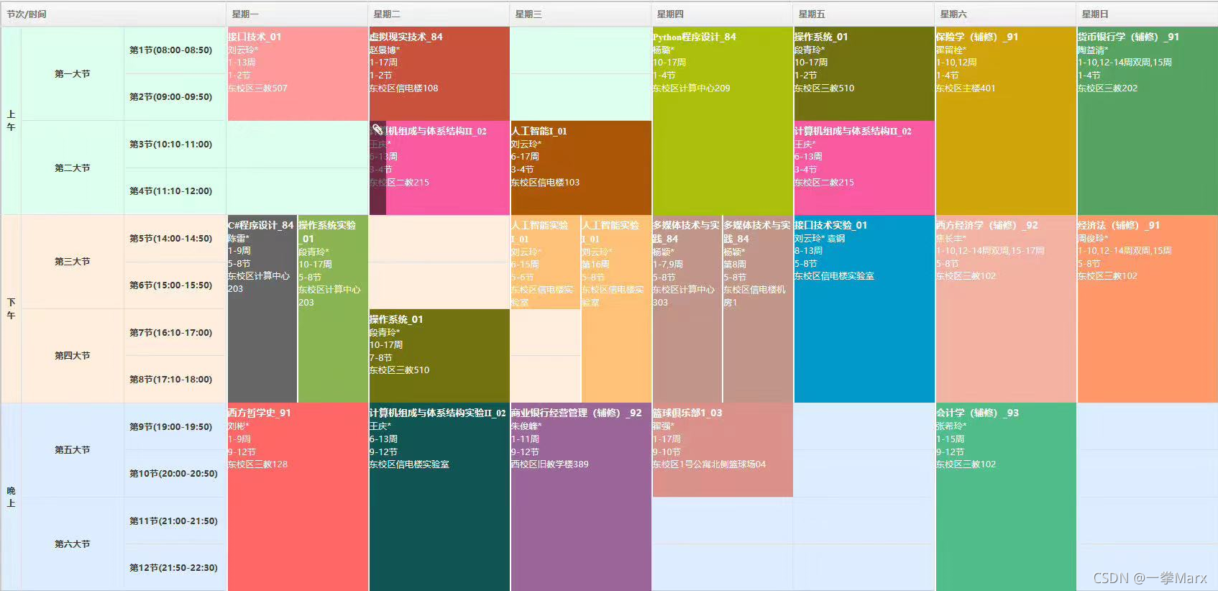
Task: Open the 货币银行学（辅修）_91 block
Action: [1148, 121]
